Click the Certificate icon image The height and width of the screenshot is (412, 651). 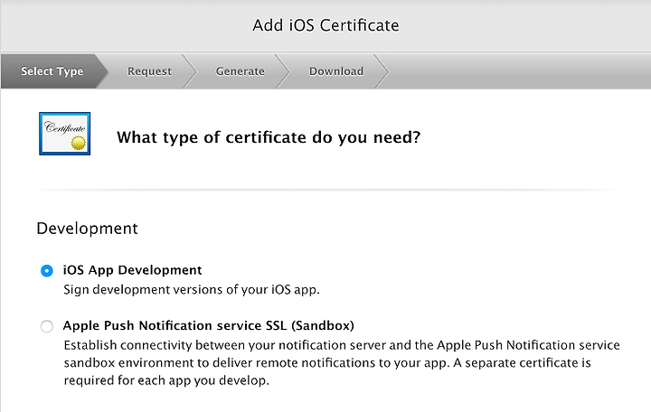[x=65, y=134]
